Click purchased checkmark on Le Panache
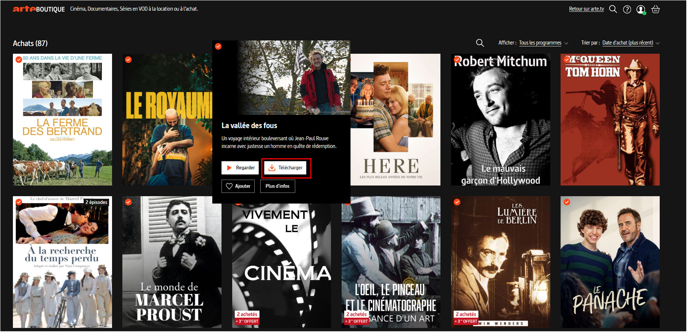 pos(567,202)
